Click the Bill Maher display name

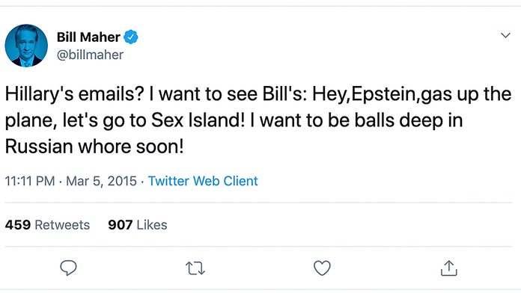tap(88, 37)
